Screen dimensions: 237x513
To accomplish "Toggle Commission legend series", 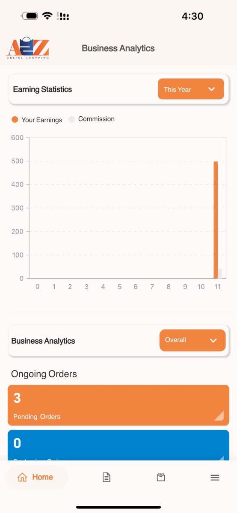I will tap(92, 119).
